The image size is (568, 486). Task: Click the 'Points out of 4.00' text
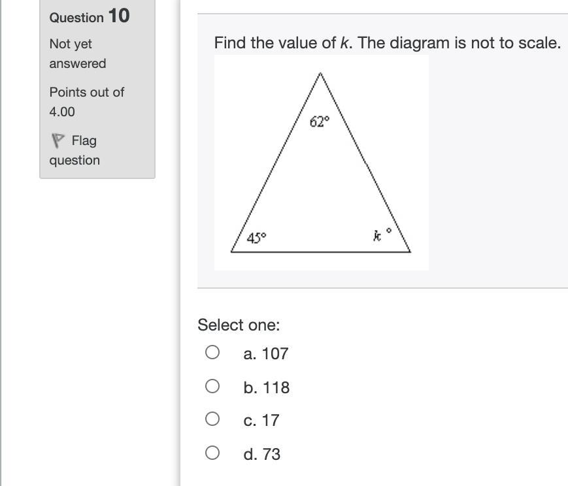pyautogui.click(x=86, y=101)
